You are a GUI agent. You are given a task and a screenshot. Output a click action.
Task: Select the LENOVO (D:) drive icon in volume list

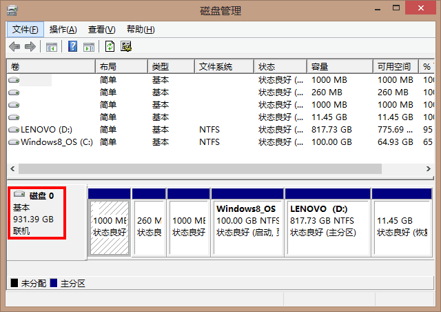[x=14, y=130]
